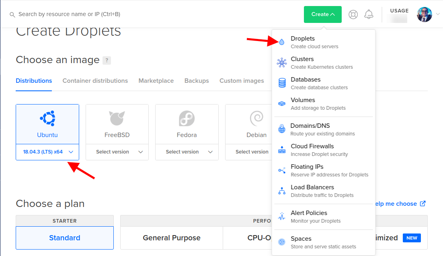Image resolution: width=443 pixels, height=256 pixels.
Task: Open the Custom images tab
Action: (242, 81)
